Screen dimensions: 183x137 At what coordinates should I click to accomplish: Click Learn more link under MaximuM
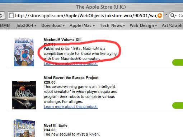(x=71, y=63)
